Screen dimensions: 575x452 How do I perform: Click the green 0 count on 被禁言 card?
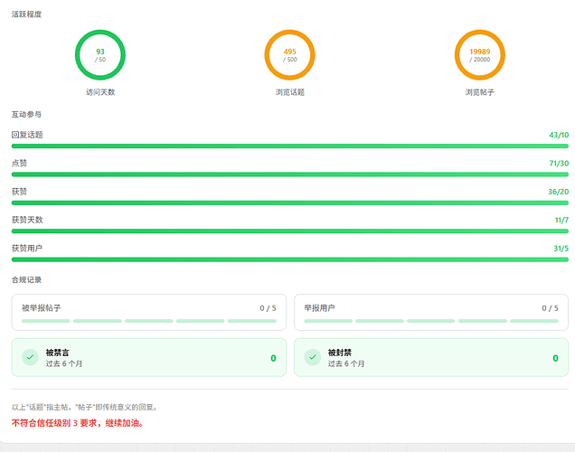pyautogui.click(x=273, y=358)
